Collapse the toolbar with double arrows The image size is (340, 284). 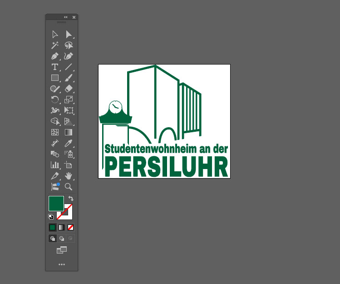[65, 17]
